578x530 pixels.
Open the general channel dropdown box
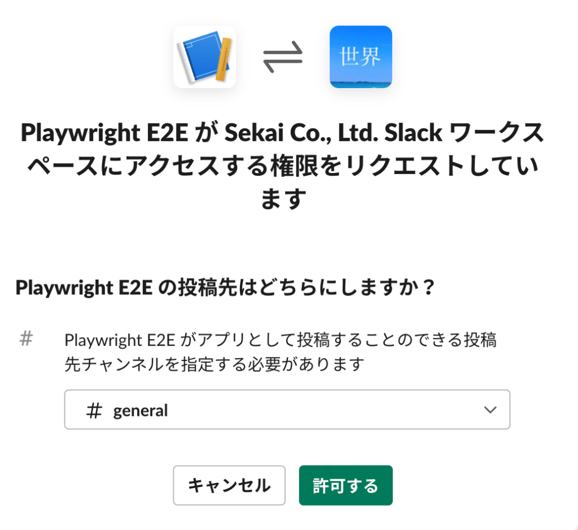click(287, 410)
